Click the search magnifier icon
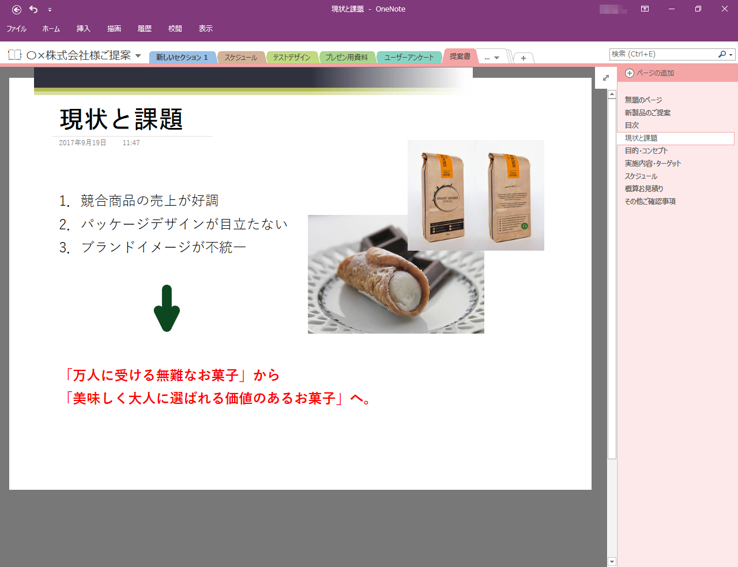 click(x=722, y=54)
